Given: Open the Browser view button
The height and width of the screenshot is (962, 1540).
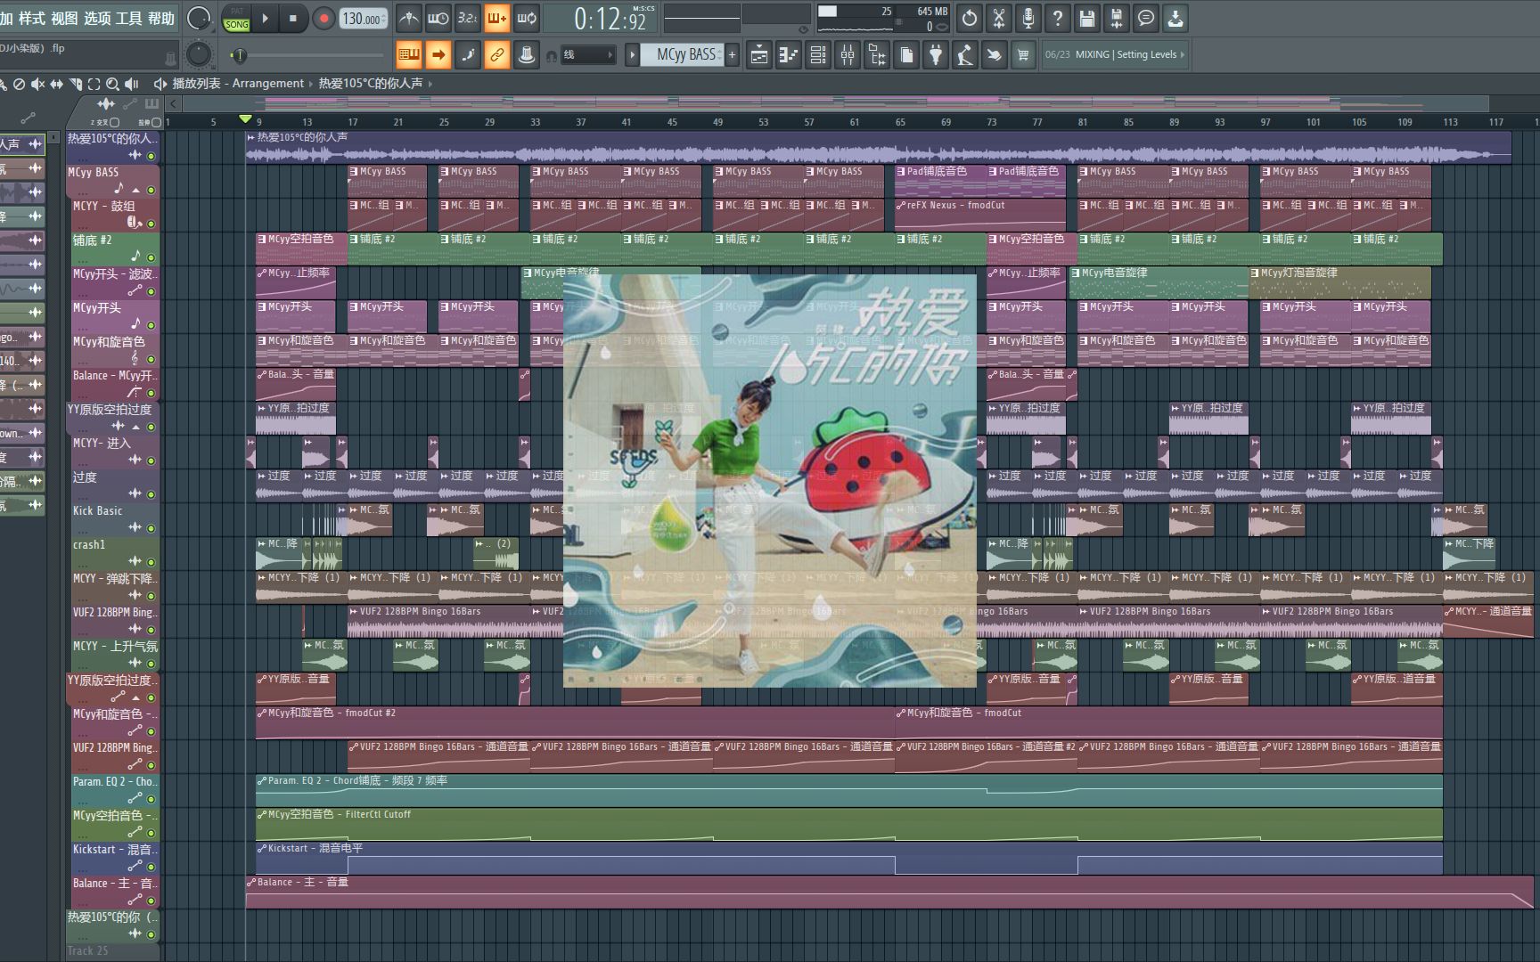Looking at the screenshot, I should pos(877,55).
